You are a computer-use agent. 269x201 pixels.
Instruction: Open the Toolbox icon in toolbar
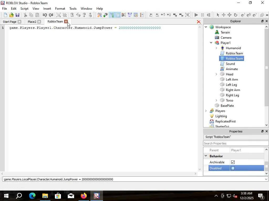tap(99, 15)
